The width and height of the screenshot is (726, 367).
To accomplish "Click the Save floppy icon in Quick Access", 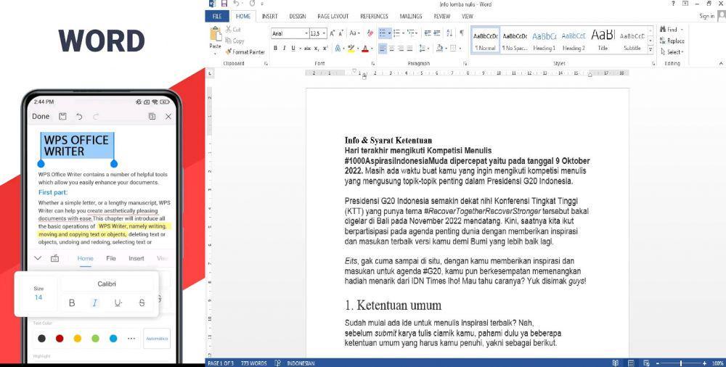I will pyautogui.click(x=224, y=4).
